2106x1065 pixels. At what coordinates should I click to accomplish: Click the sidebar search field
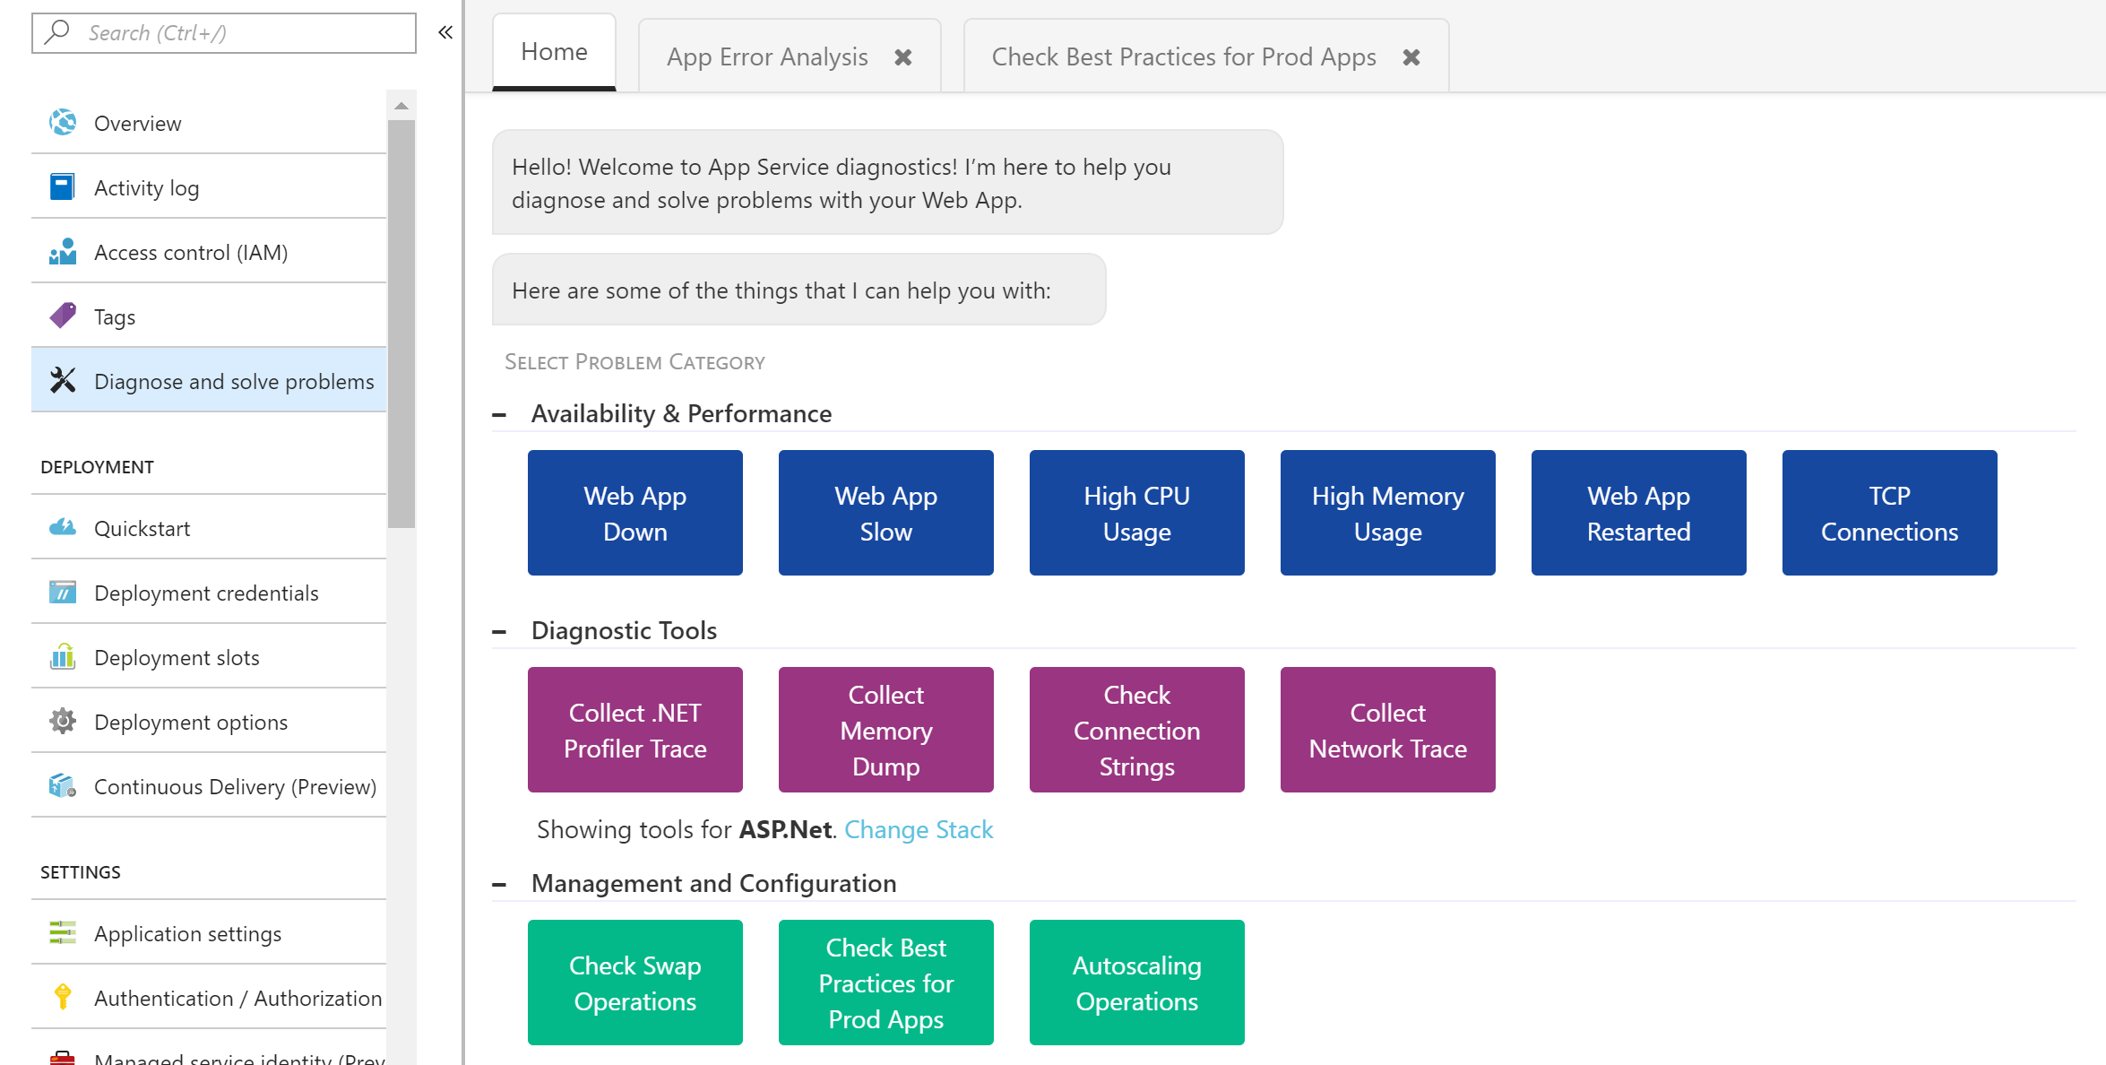[x=242, y=33]
